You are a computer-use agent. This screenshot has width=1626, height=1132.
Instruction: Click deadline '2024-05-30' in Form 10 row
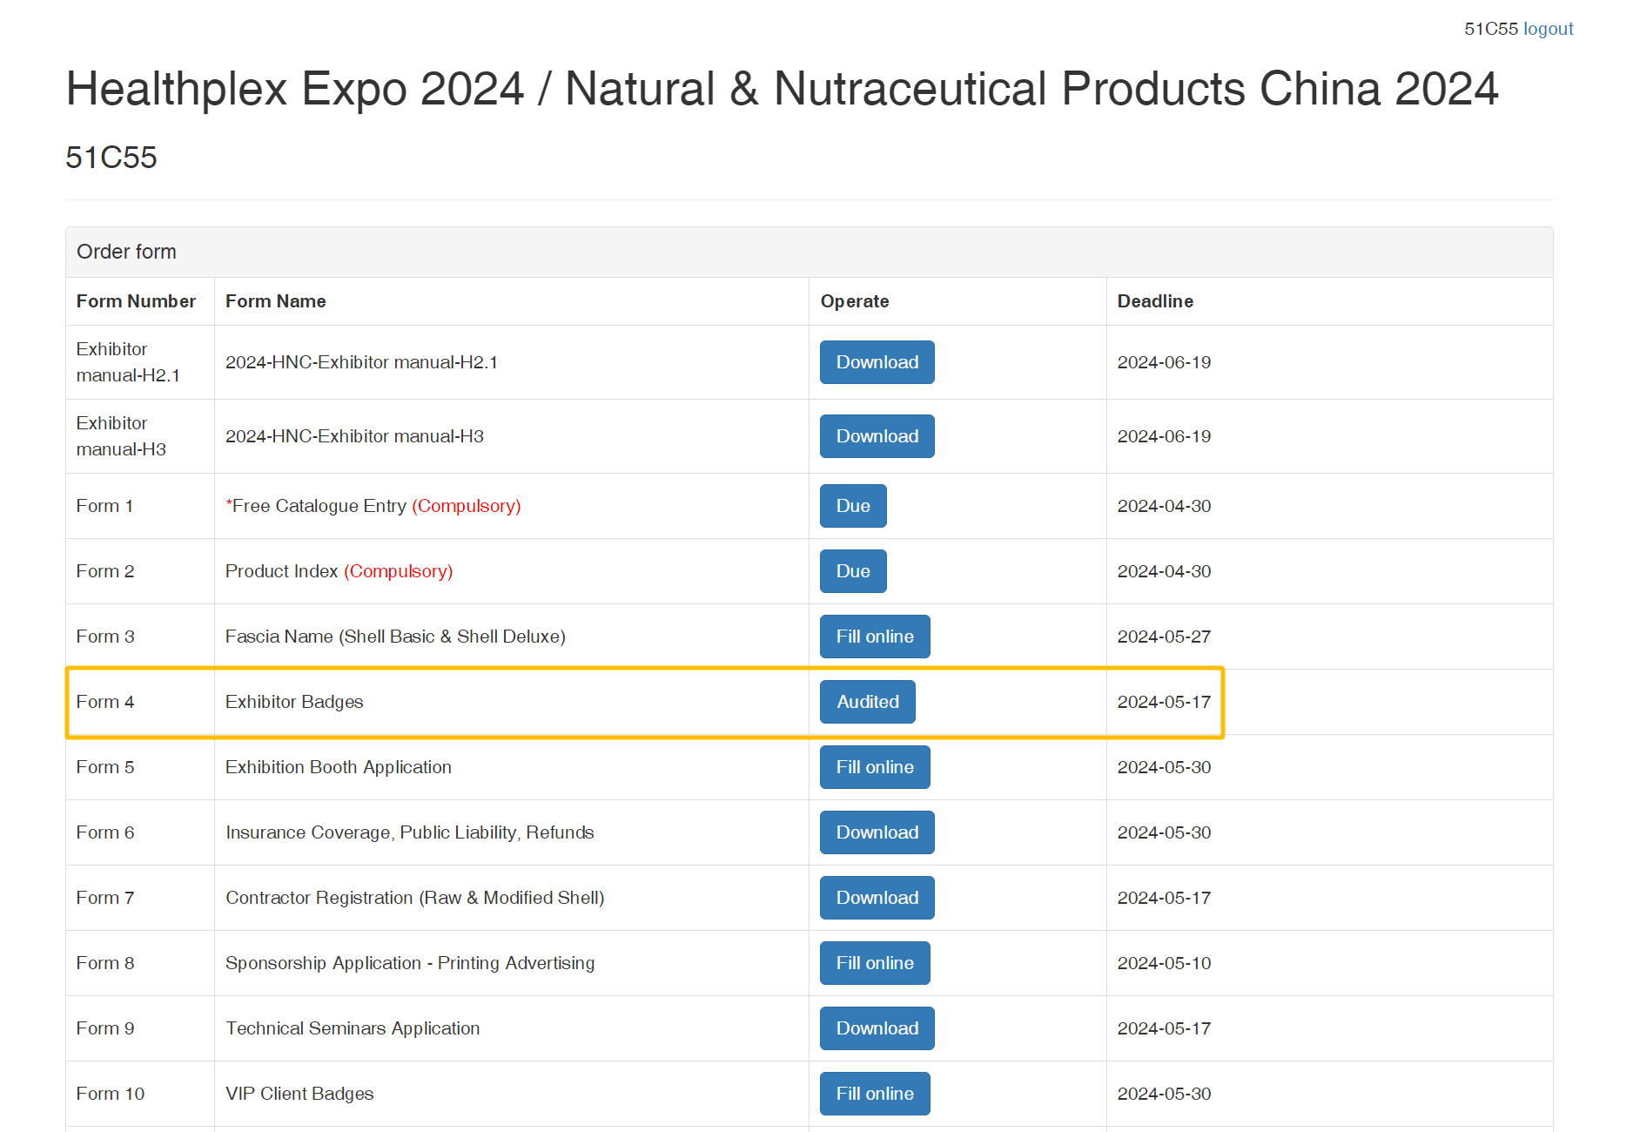click(x=1165, y=1094)
